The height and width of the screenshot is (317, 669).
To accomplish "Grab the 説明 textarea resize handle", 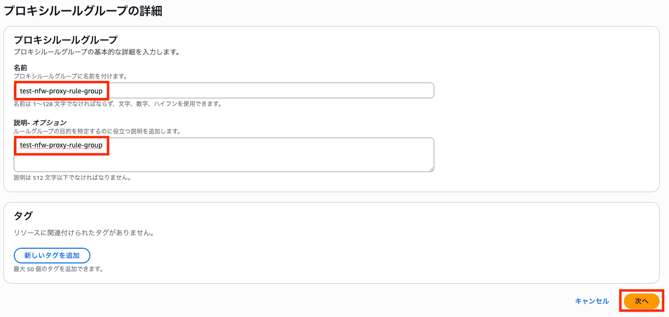I will pyautogui.click(x=431, y=169).
